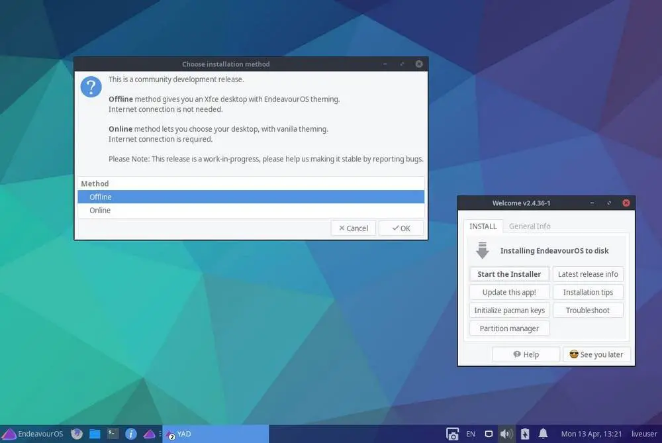Open the file manager folder icon
The height and width of the screenshot is (443, 662).
coord(95,434)
